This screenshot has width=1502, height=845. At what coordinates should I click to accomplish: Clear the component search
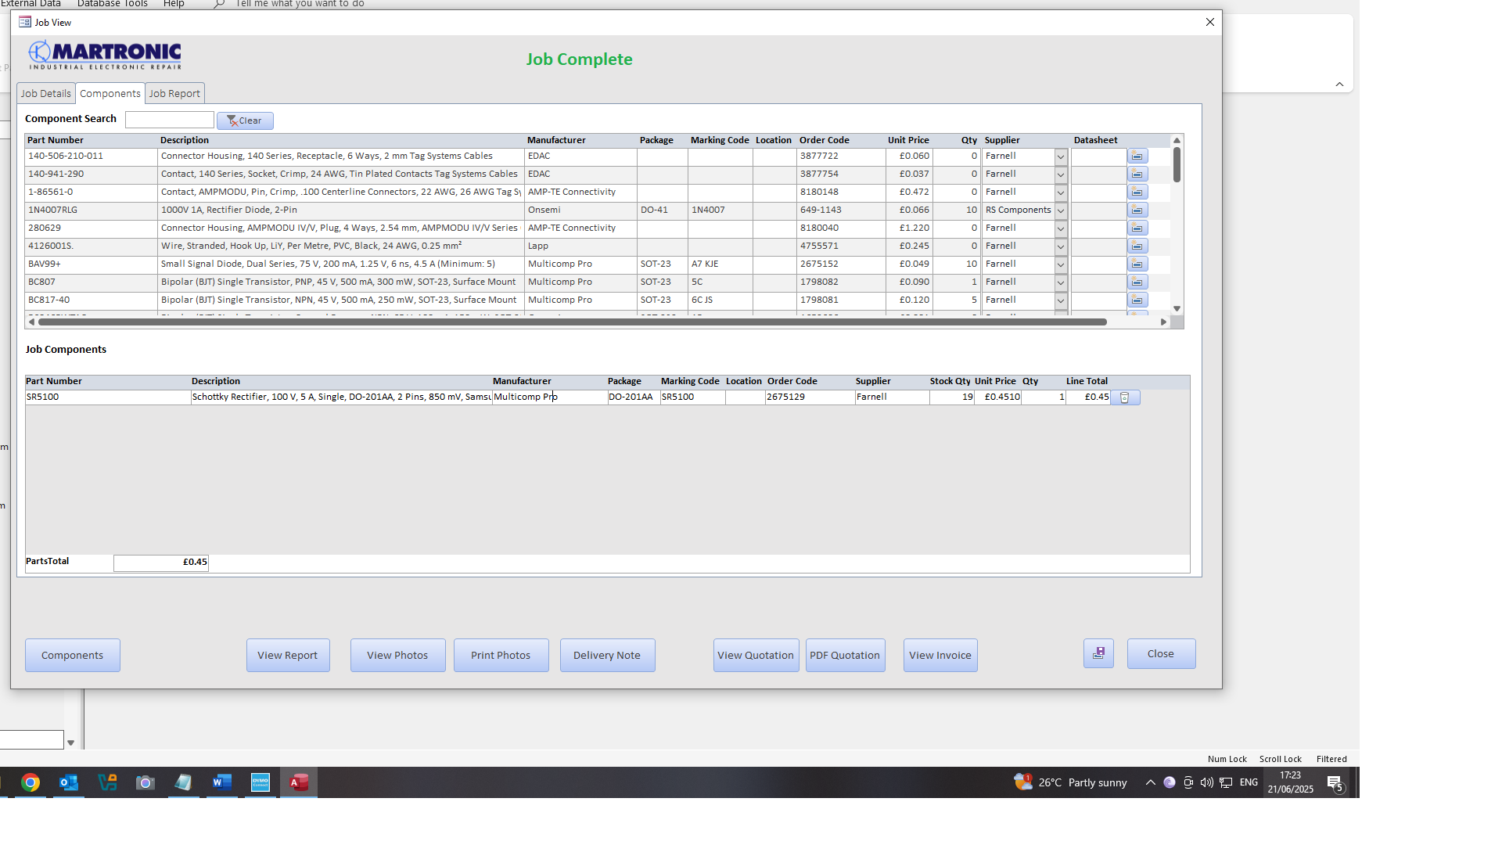[x=245, y=120]
